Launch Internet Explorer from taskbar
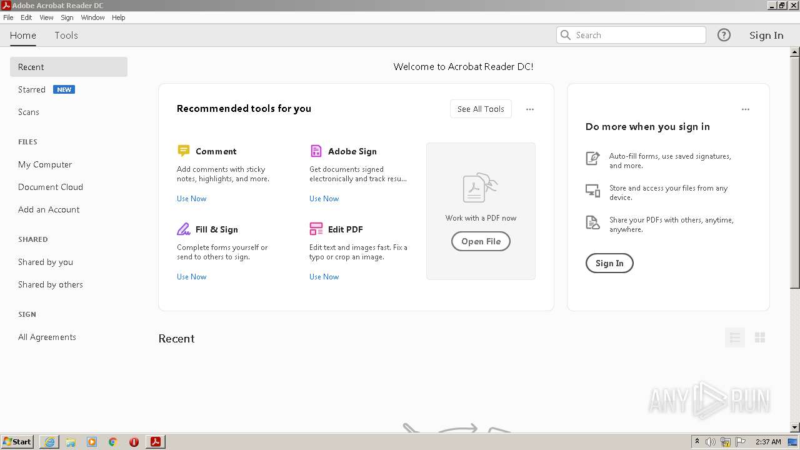 (49, 442)
